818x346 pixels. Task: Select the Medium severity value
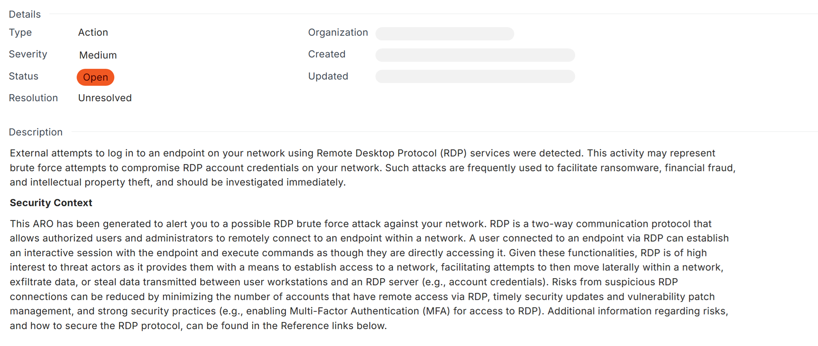[x=98, y=55]
